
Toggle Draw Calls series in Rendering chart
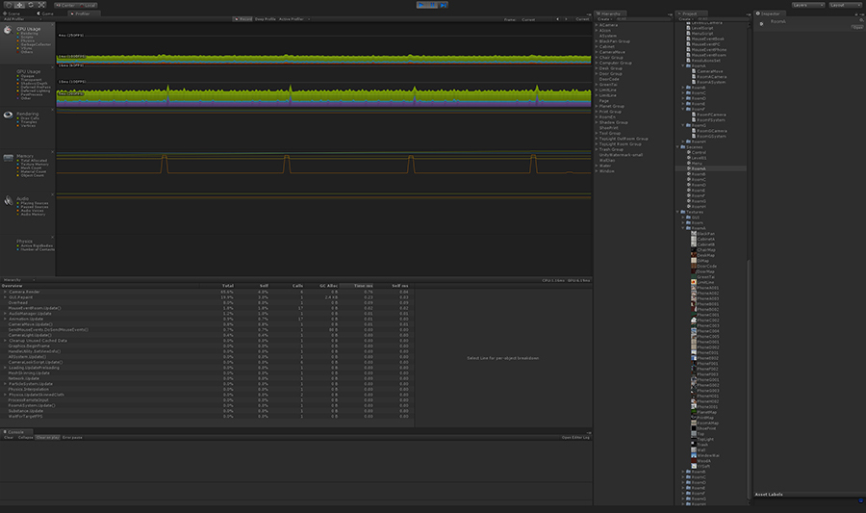(x=28, y=118)
